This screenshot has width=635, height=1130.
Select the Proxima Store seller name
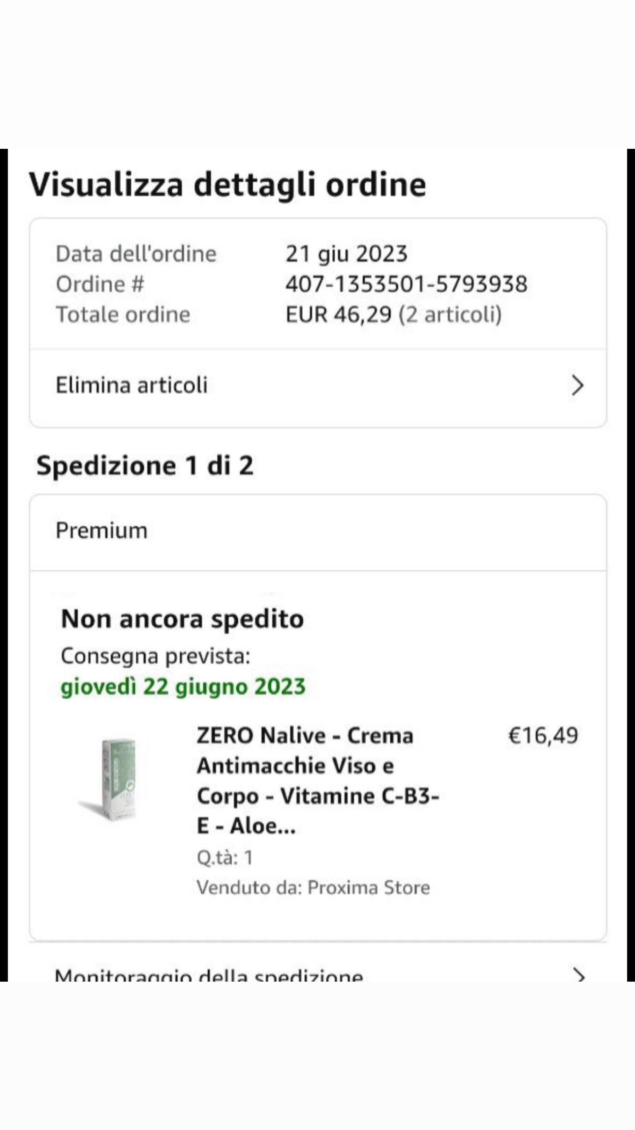coord(368,888)
